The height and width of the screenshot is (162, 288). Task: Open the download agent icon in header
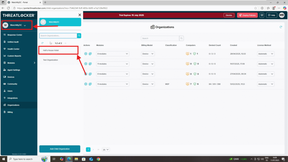pyautogui.click(x=262, y=15)
